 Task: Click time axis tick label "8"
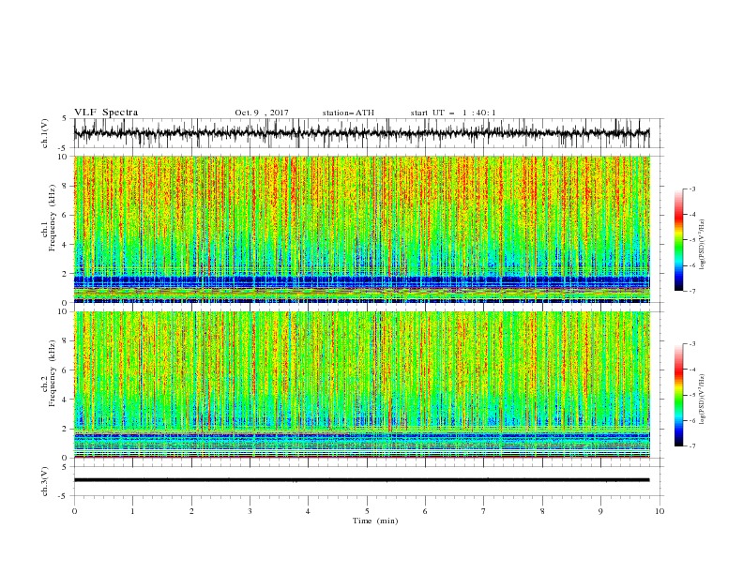click(x=542, y=511)
